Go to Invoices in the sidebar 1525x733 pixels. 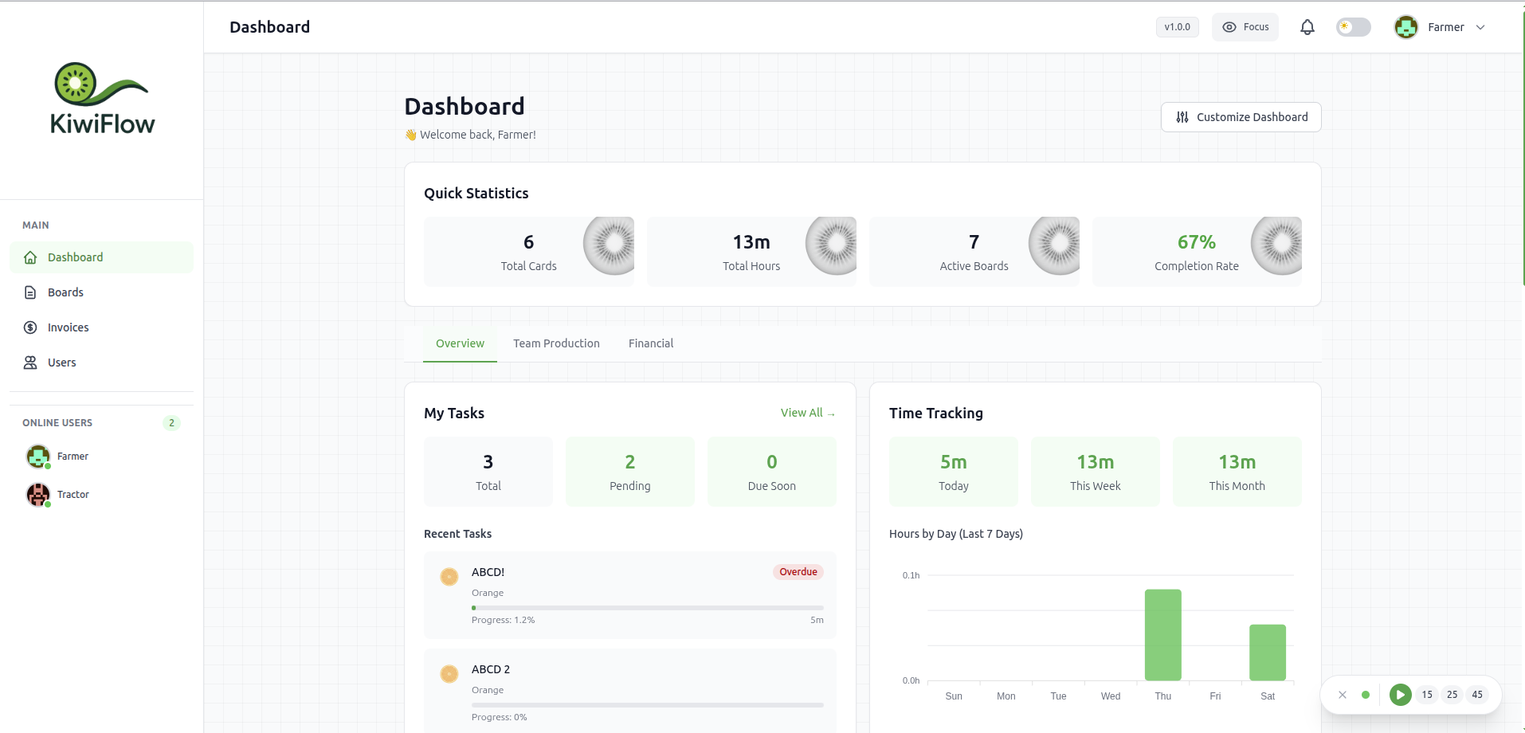click(x=68, y=327)
